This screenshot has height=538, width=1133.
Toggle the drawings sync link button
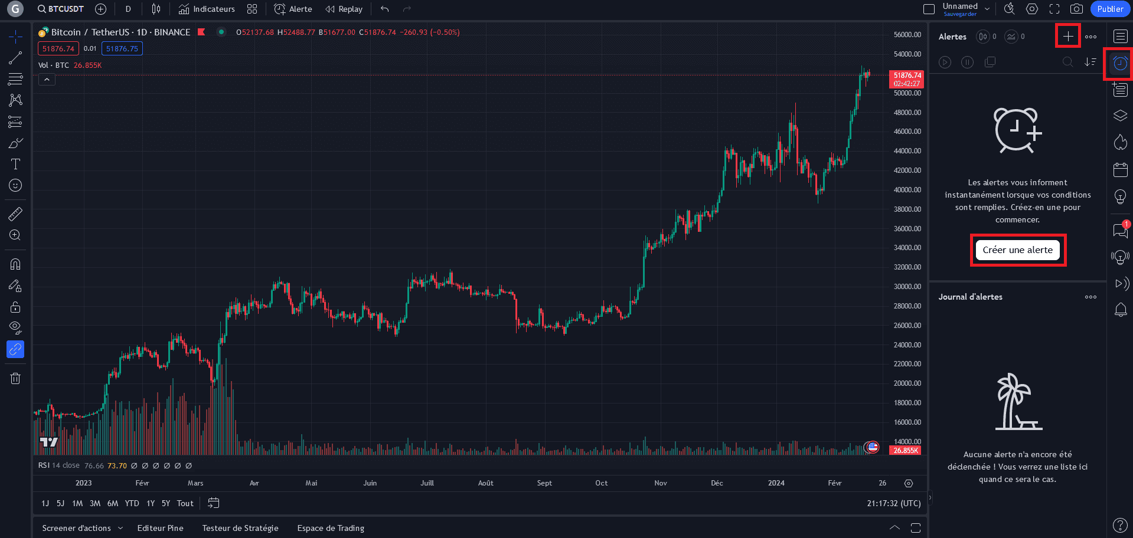click(15, 349)
